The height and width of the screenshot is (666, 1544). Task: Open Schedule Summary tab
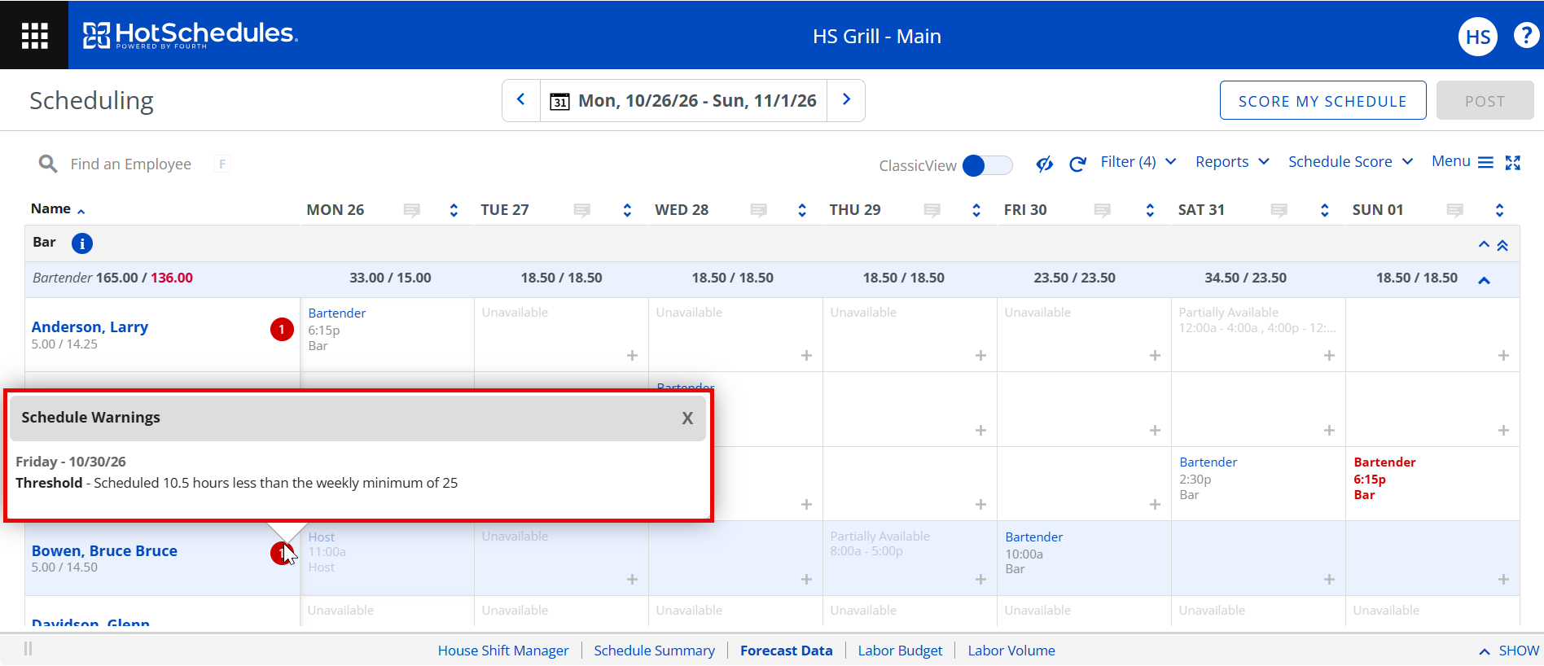(654, 651)
